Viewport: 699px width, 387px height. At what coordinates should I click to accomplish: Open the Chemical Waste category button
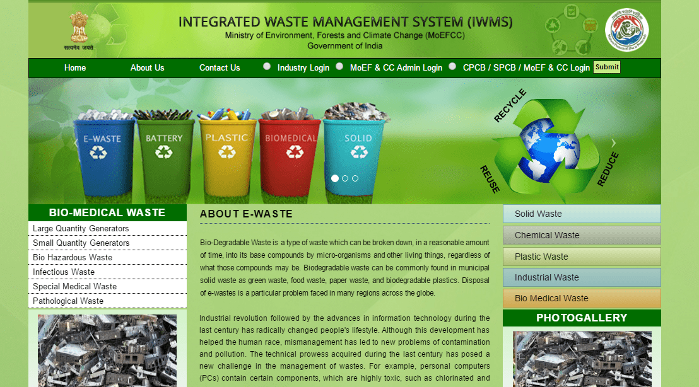click(582, 235)
